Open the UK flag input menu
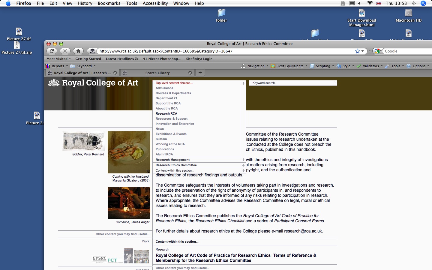 pyautogui.click(x=379, y=3)
